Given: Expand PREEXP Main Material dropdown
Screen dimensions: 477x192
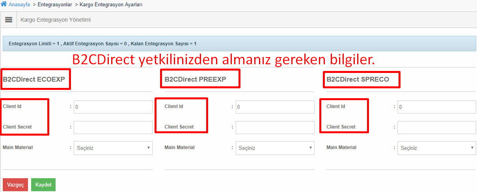Looking at the screenshot, I should 275,148.
